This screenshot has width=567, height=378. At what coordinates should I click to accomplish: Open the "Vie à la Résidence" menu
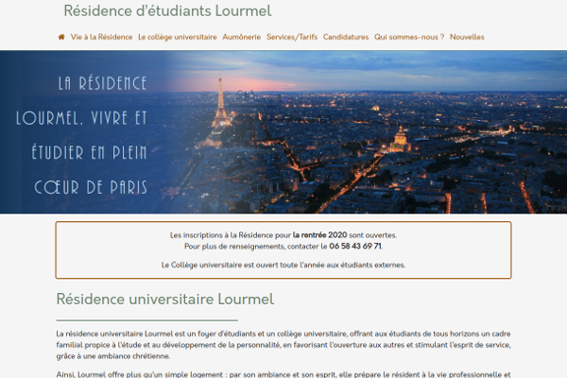click(x=101, y=37)
